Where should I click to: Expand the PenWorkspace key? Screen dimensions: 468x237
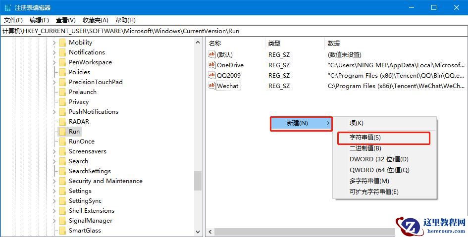(54, 62)
